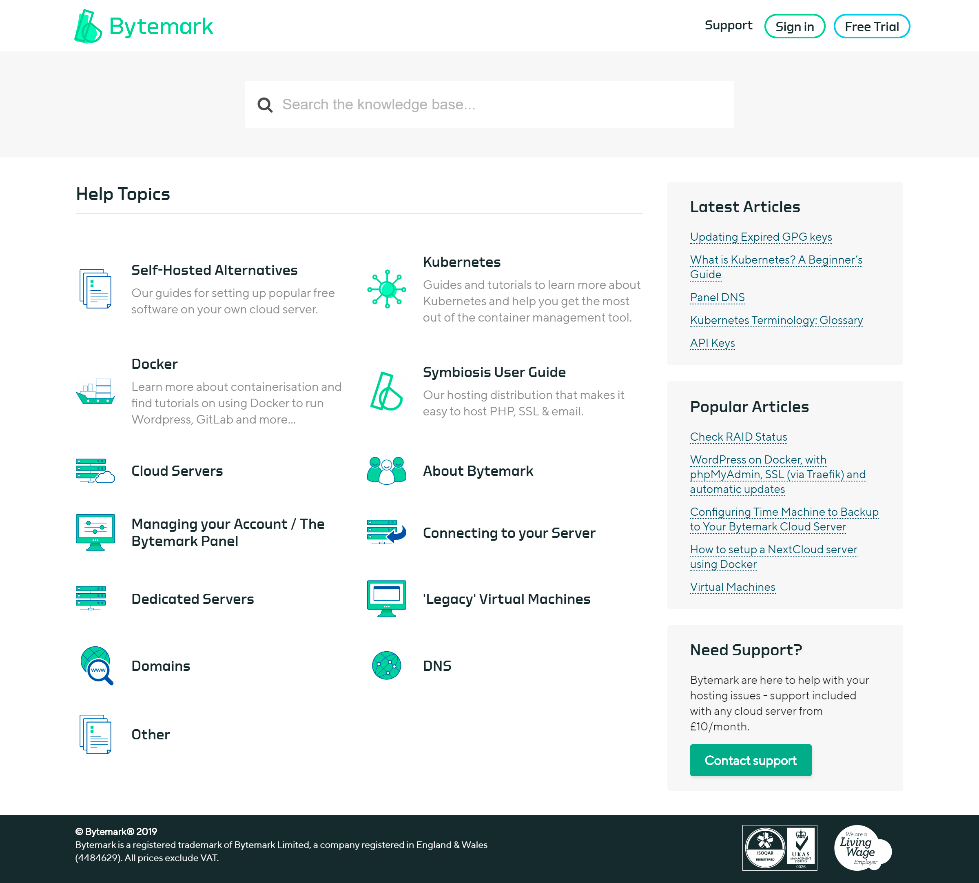Click the Docker ship icon
The width and height of the screenshot is (979, 883).
click(x=95, y=393)
